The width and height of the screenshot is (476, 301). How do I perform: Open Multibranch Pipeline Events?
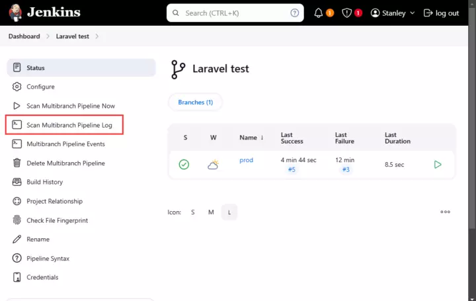65,144
